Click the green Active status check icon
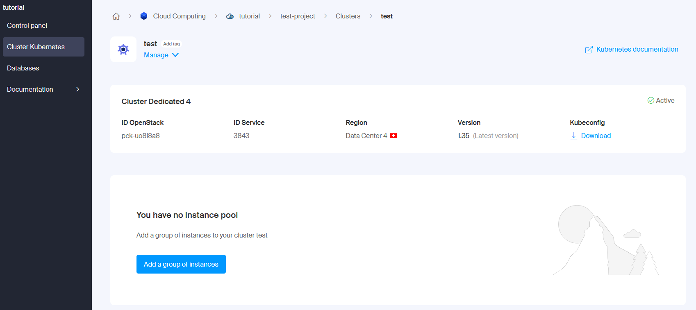696x310 pixels. pos(651,100)
